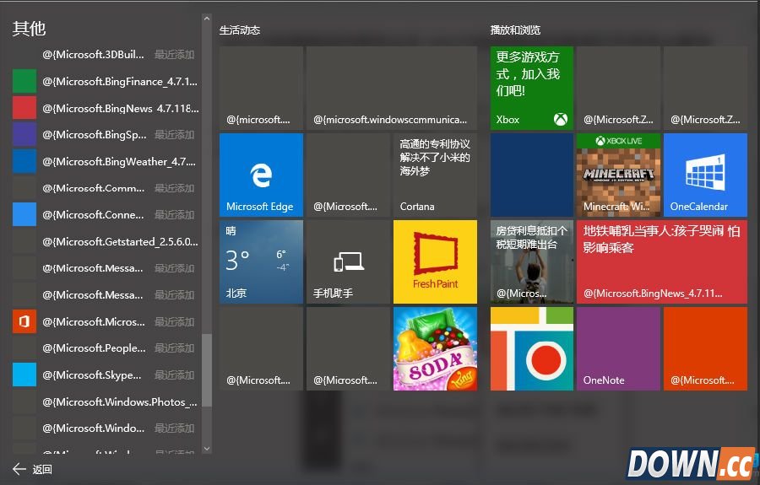Open the OneNote tile
Image resolution: width=760 pixels, height=485 pixels.
(x=618, y=348)
